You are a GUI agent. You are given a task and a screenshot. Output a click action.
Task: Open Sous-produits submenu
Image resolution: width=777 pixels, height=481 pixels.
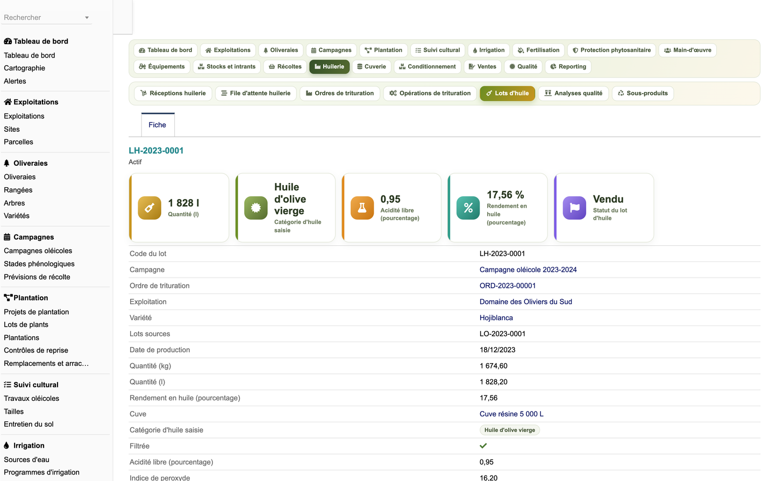click(x=643, y=93)
